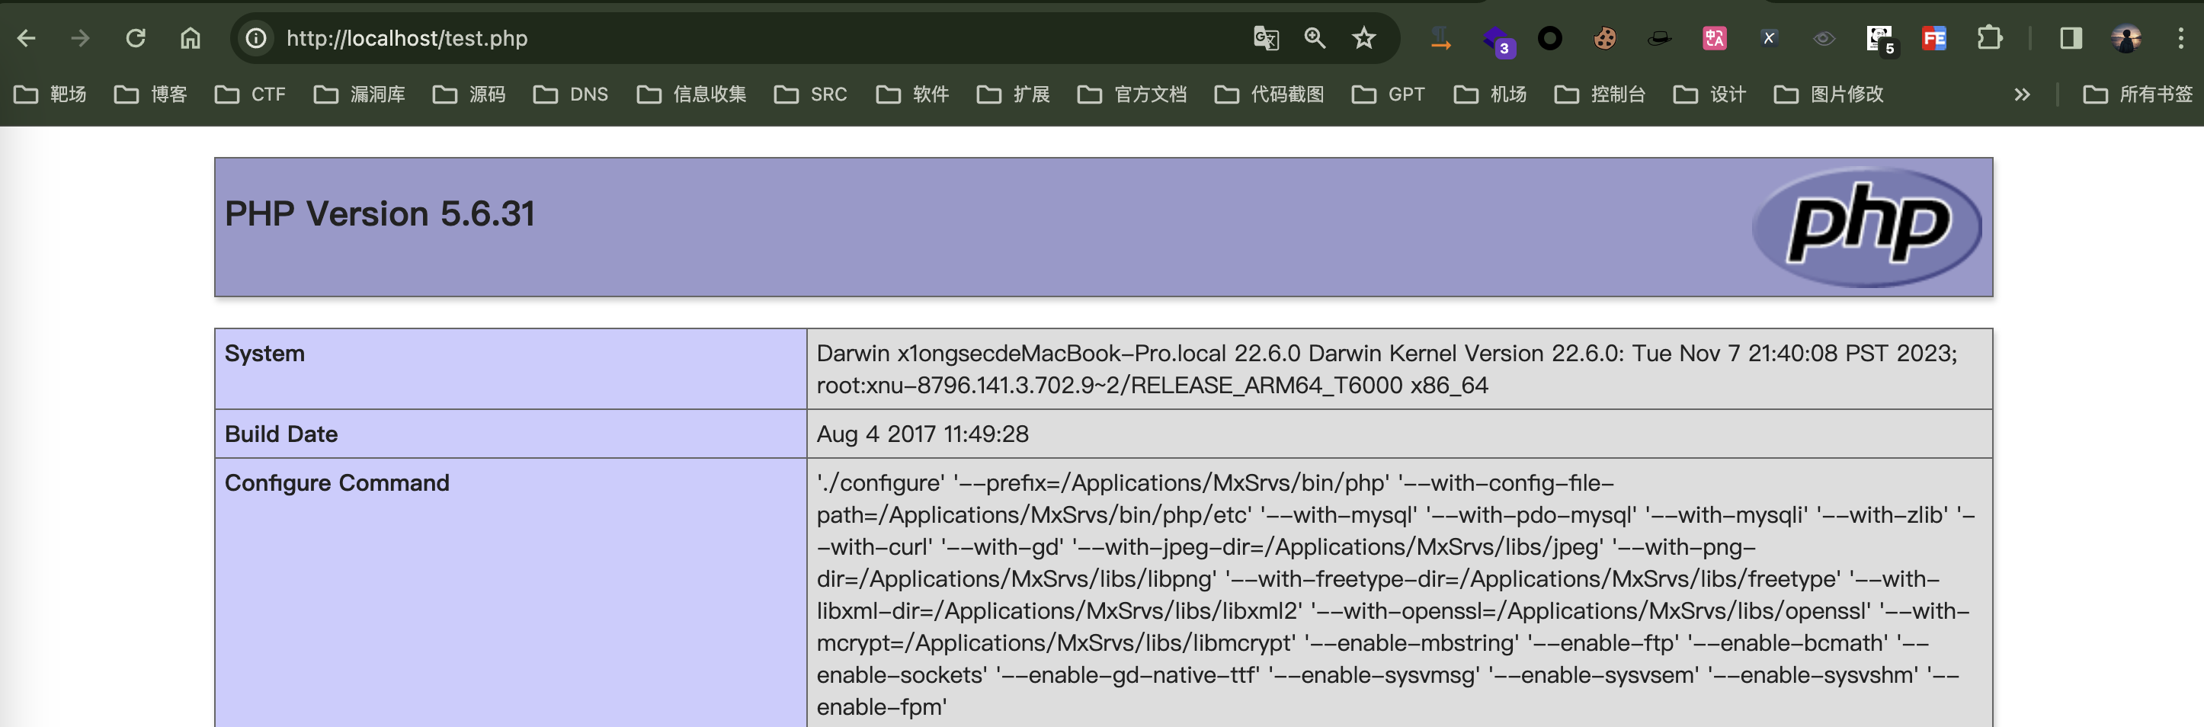Open the 博客 bookmark folder
2204x727 pixels.
coord(151,94)
